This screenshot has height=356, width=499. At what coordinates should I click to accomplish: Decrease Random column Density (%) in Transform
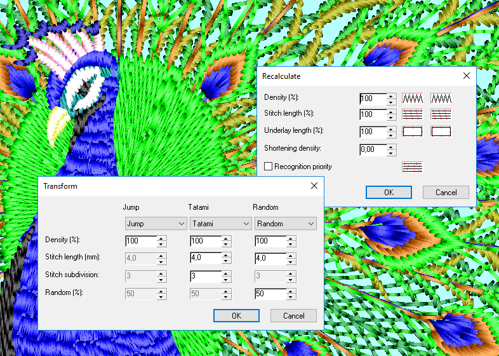(291, 245)
